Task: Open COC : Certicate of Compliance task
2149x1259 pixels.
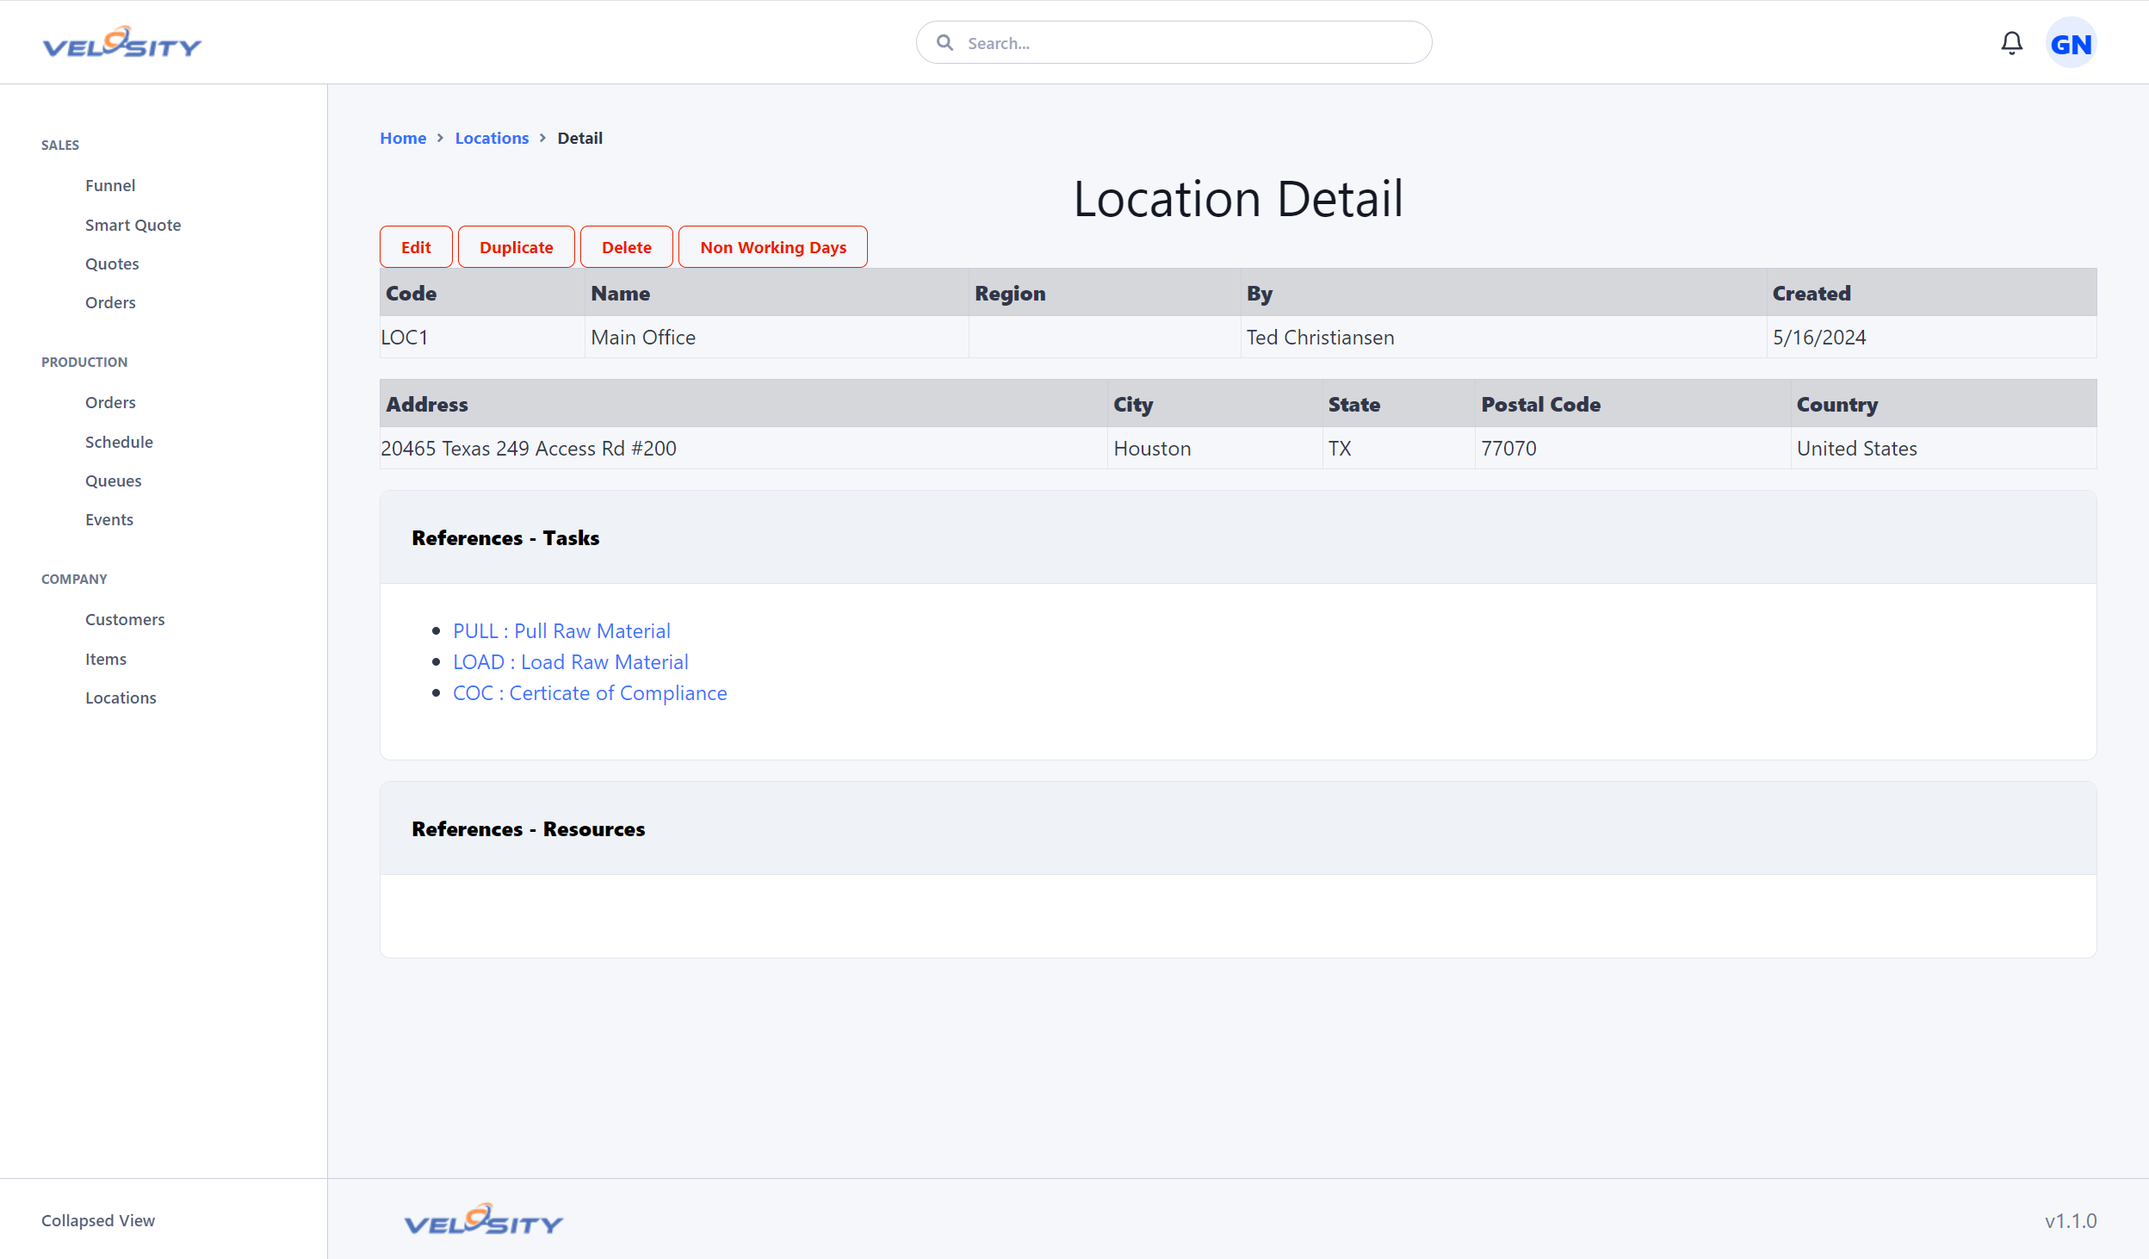Action: [x=590, y=693]
